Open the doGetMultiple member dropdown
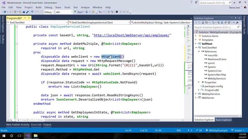This screenshot has width=248, height=139. point(162,22)
